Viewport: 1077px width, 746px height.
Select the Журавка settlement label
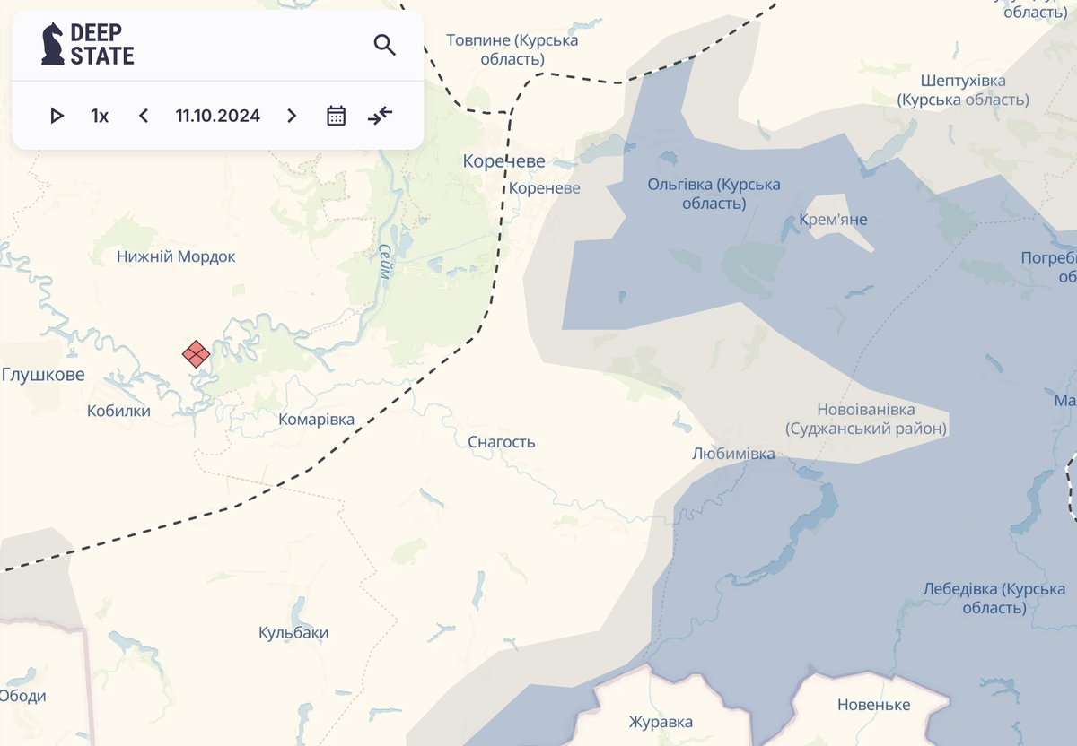pos(661,722)
